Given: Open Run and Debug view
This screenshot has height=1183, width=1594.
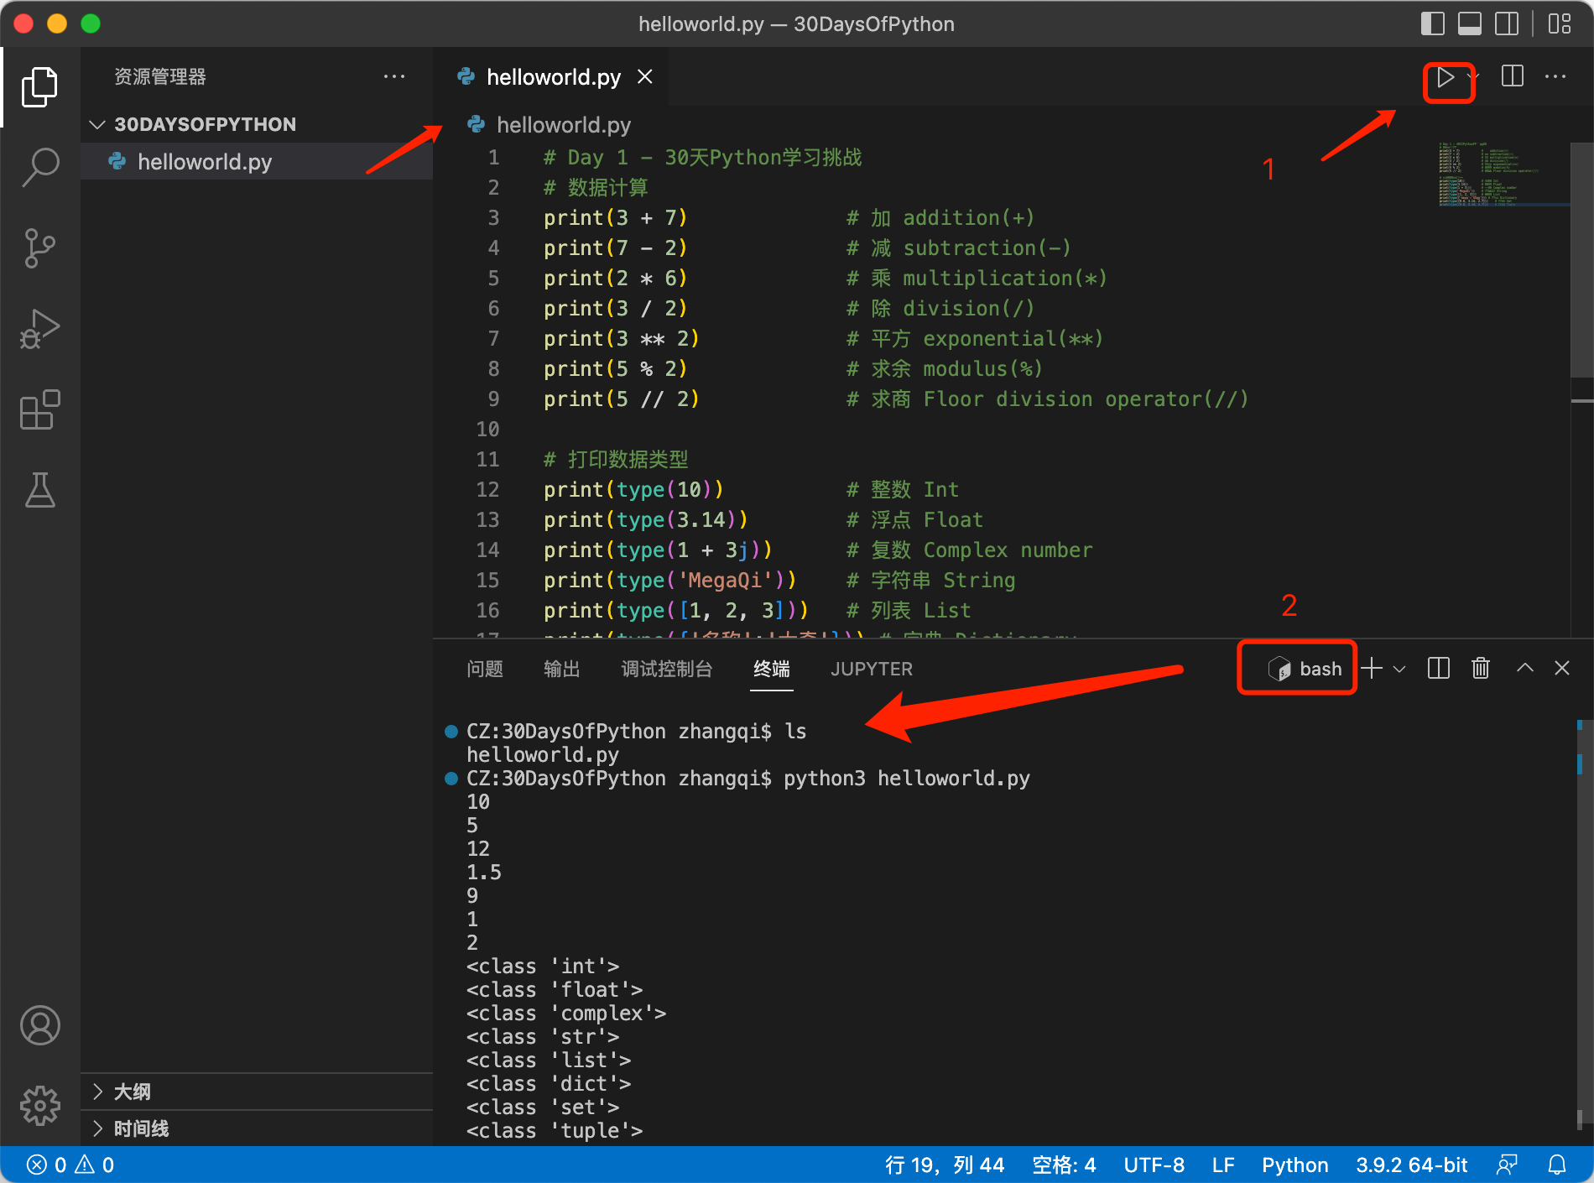Looking at the screenshot, I should (39, 329).
